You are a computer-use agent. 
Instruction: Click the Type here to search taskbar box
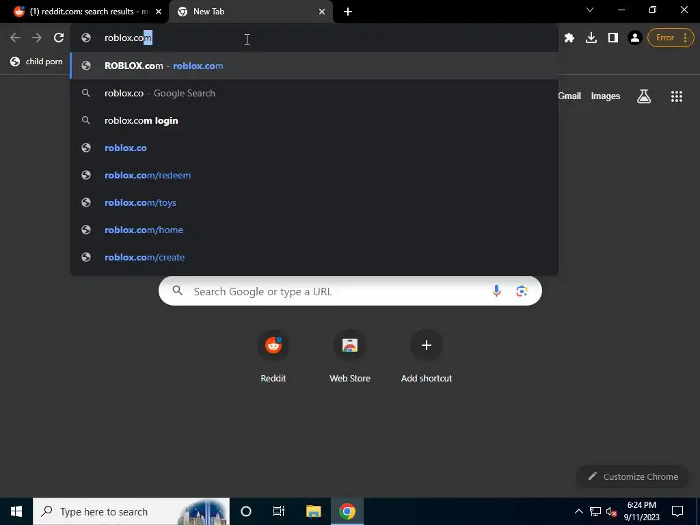point(131,511)
